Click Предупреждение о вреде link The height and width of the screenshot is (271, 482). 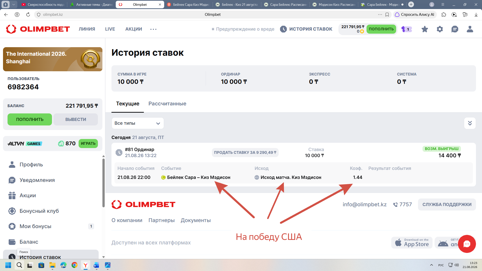tap(245, 29)
